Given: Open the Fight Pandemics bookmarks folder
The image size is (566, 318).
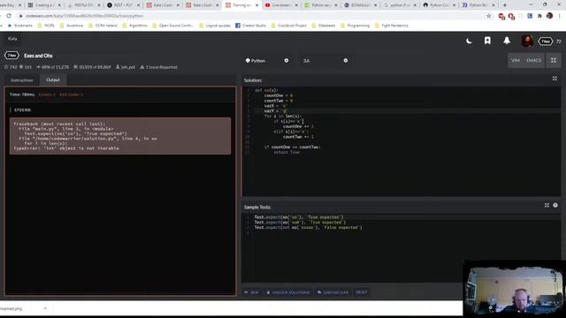Looking at the screenshot, I should click(392, 26).
